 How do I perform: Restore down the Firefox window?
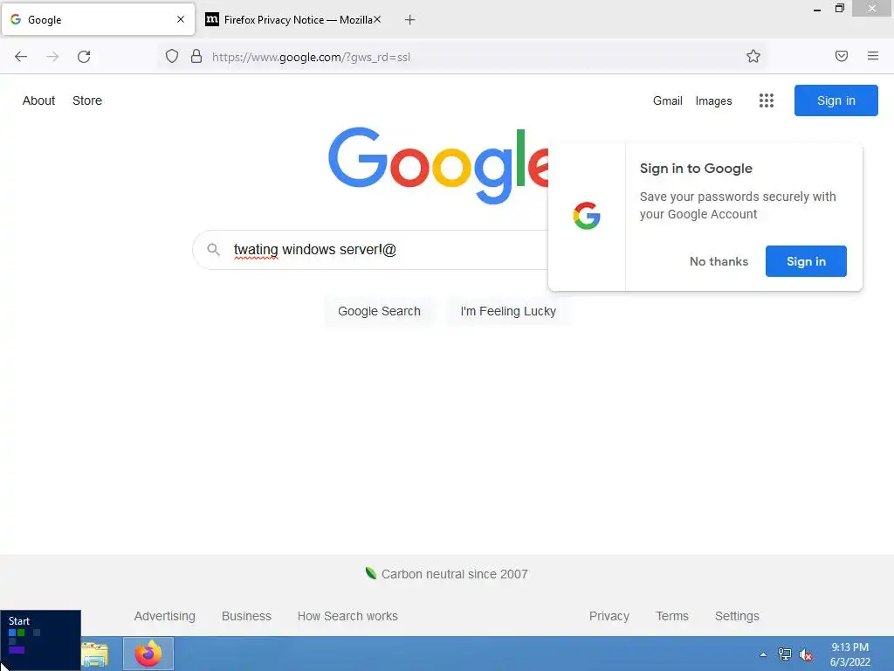(839, 9)
